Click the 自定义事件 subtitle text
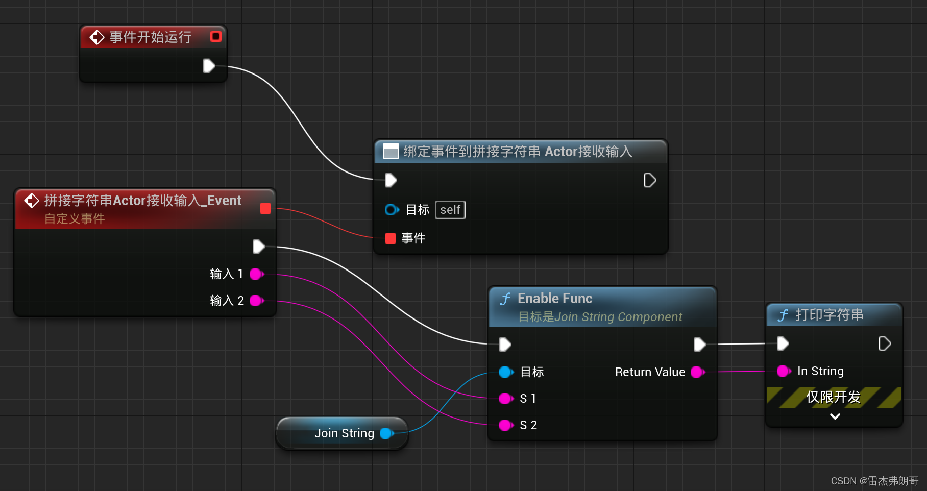Screen dimensions: 927x491 click(75, 219)
